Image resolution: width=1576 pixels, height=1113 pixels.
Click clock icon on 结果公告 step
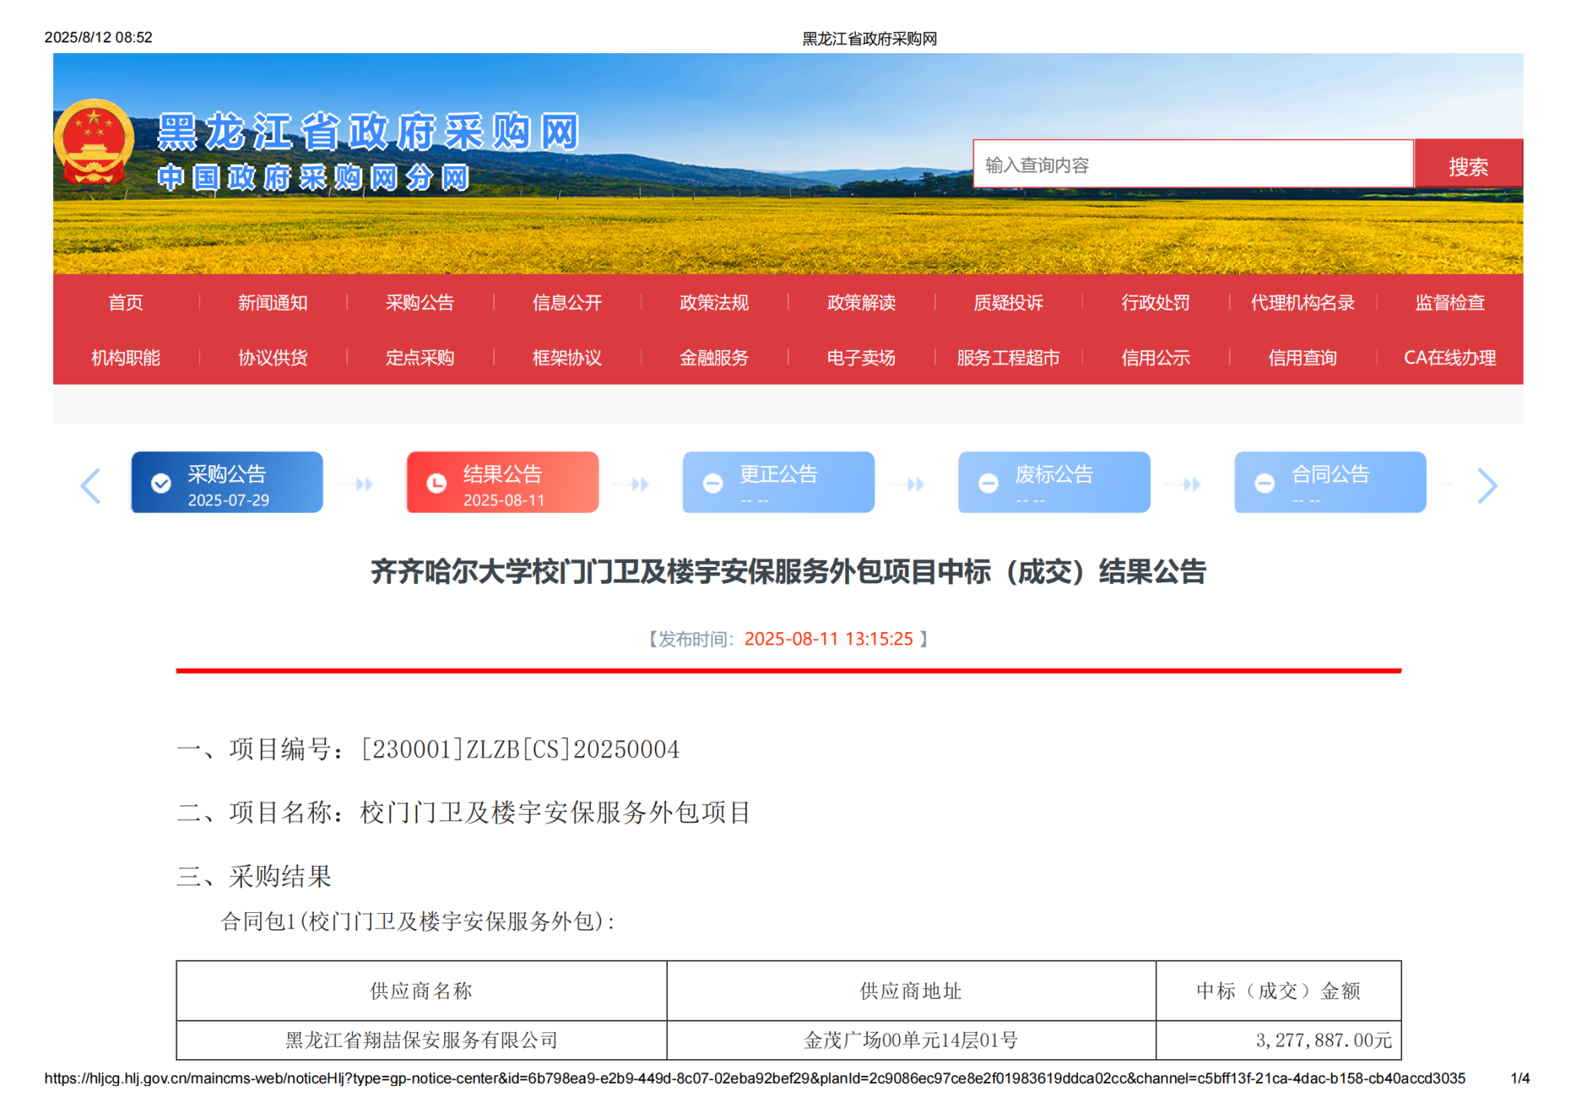point(436,483)
